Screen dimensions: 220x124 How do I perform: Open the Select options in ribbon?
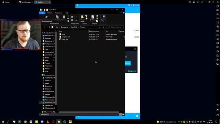pyautogui.click(x=104, y=18)
